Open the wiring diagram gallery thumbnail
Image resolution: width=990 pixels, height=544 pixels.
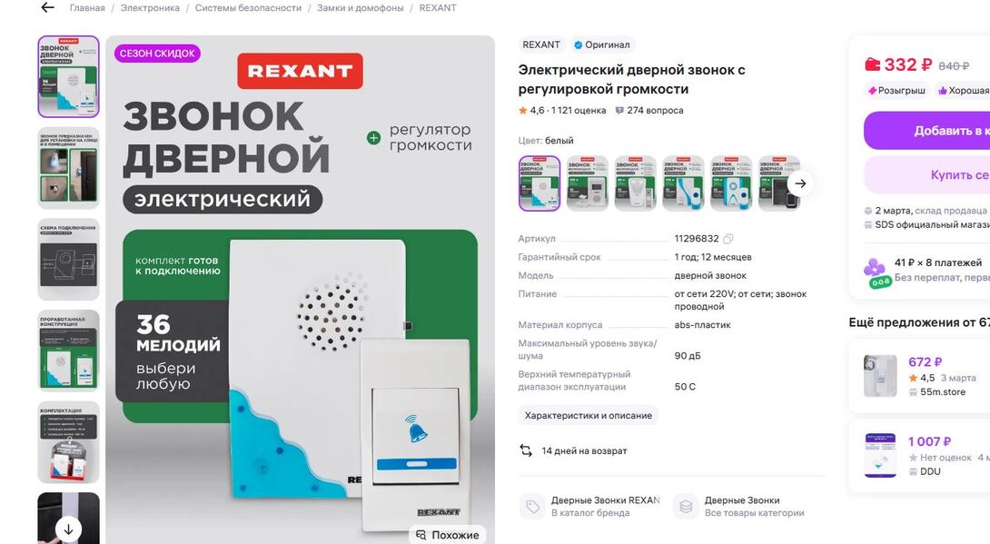click(x=68, y=260)
